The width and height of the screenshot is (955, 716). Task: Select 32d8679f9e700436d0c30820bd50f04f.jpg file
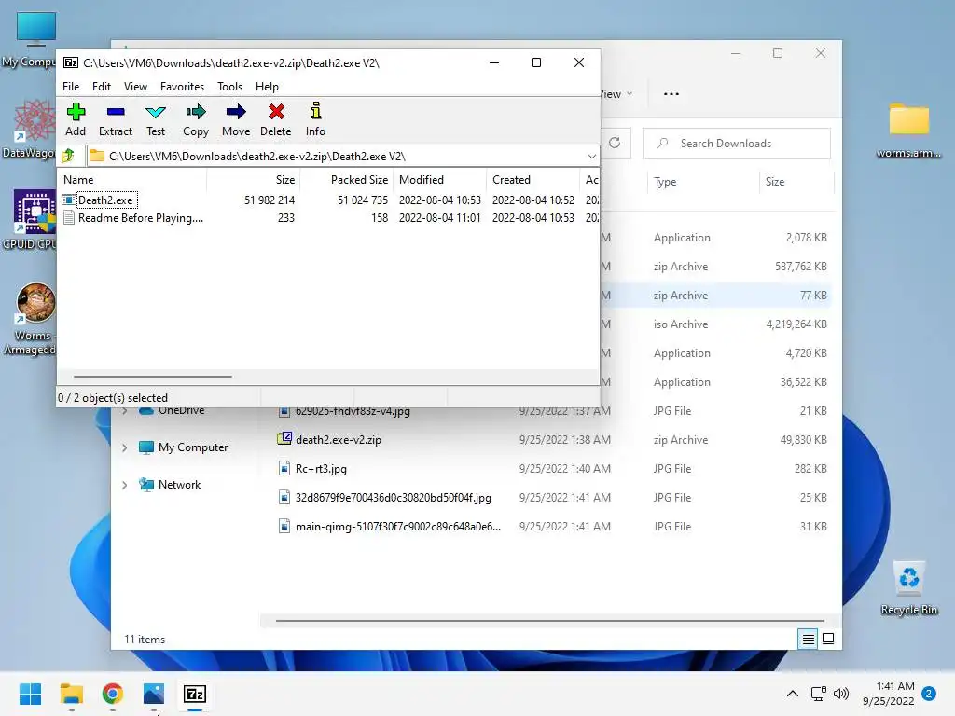tap(393, 498)
